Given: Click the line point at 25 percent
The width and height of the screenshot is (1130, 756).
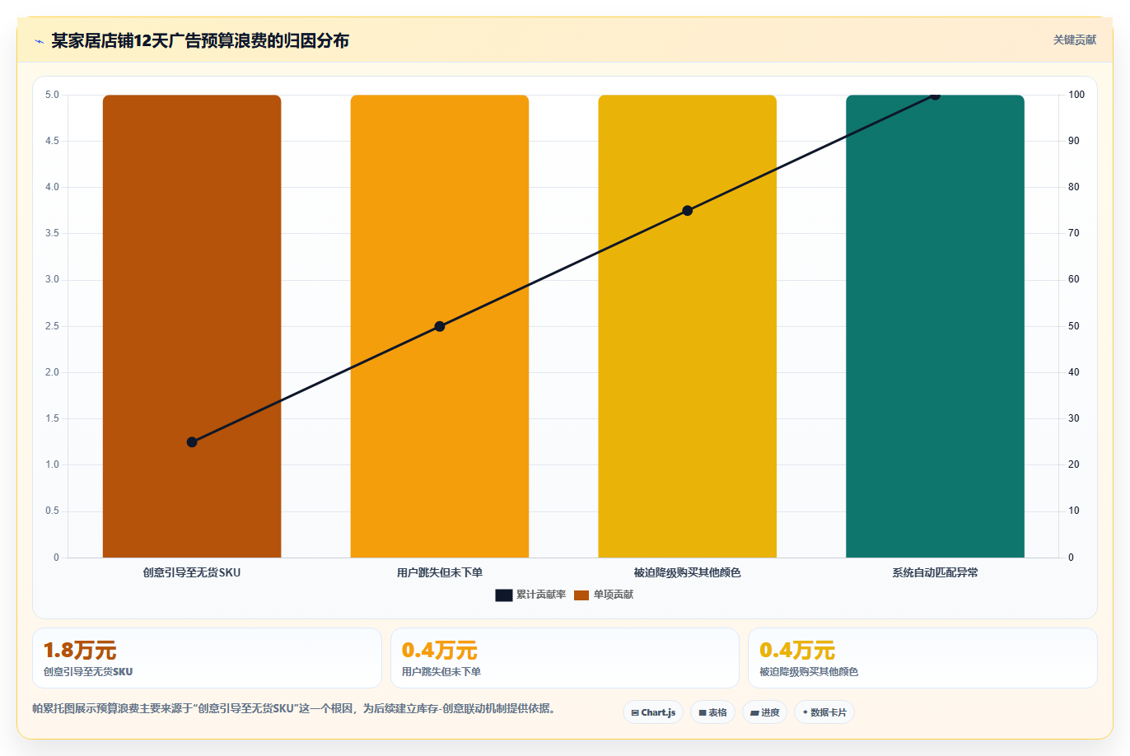Looking at the screenshot, I should click(x=192, y=442).
